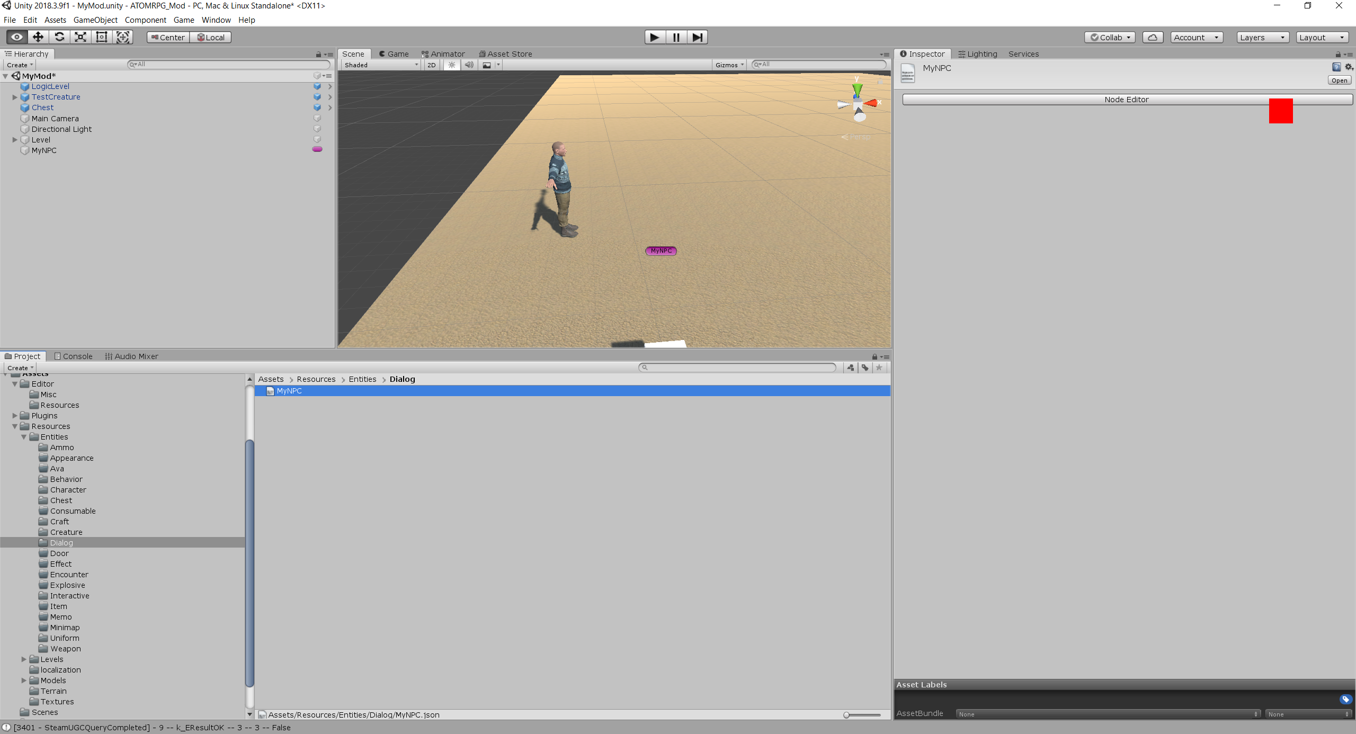
Task: Open the GameObject menu
Action: (95, 20)
